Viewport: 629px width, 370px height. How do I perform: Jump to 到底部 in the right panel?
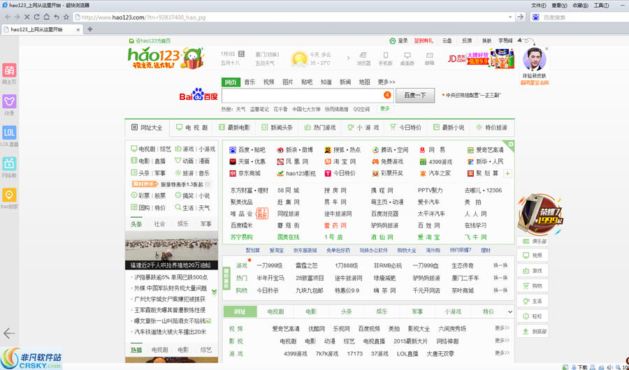pyautogui.click(x=533, y=332)
